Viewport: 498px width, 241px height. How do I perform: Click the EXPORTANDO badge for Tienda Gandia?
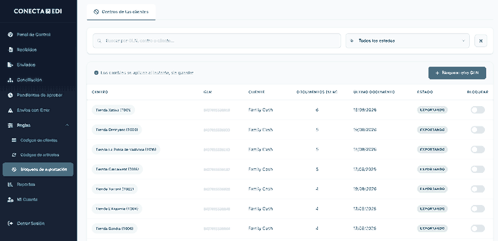(432, 229)
